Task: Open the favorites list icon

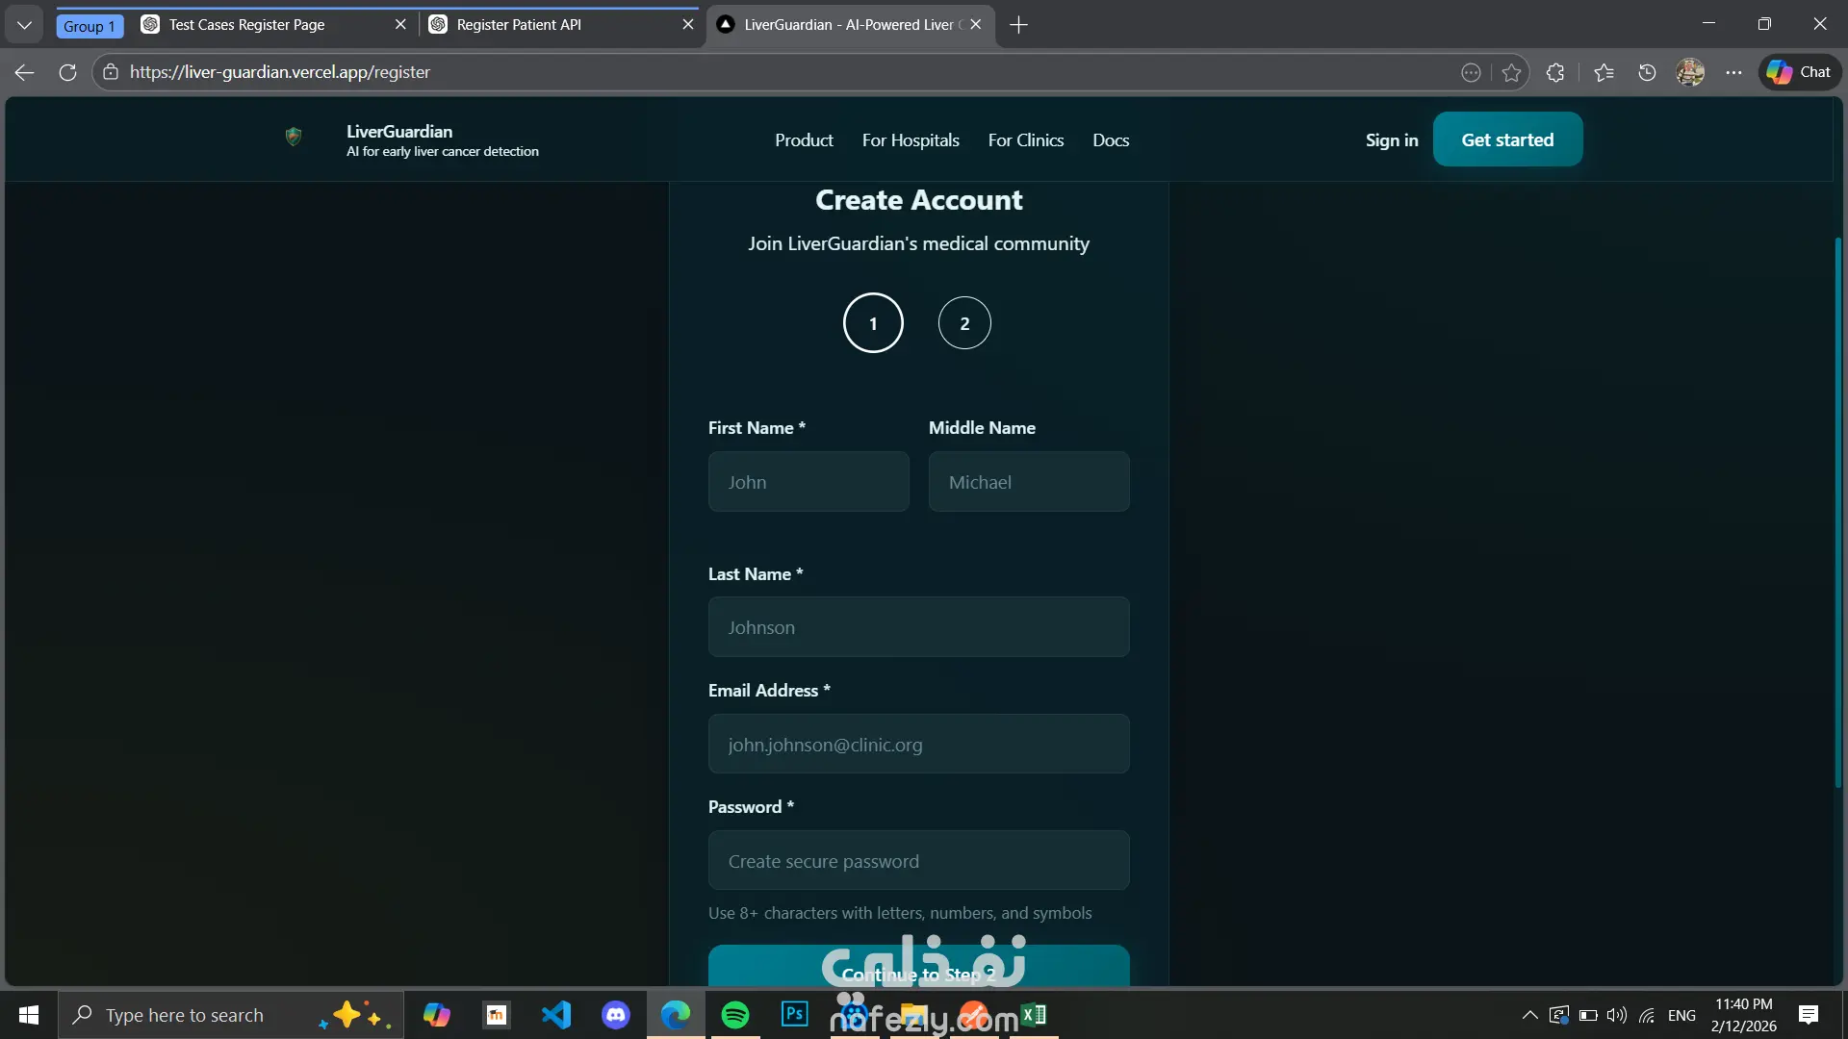Action: (x=1604, y=72)
